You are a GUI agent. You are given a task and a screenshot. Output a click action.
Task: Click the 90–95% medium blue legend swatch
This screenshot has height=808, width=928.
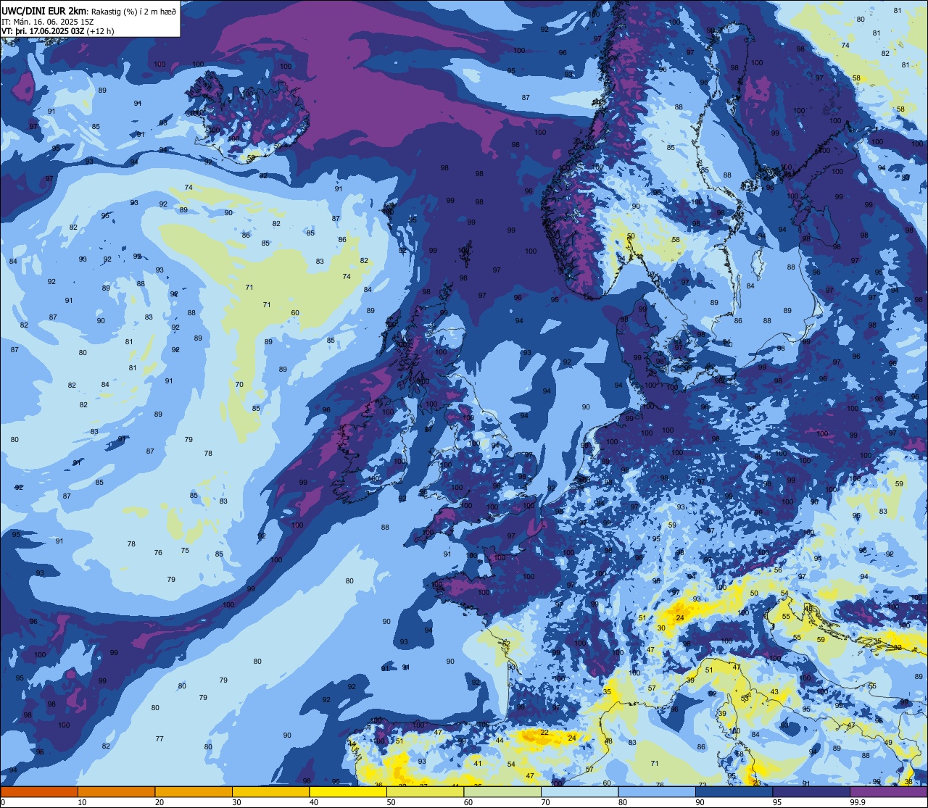(x=734, y=791)
